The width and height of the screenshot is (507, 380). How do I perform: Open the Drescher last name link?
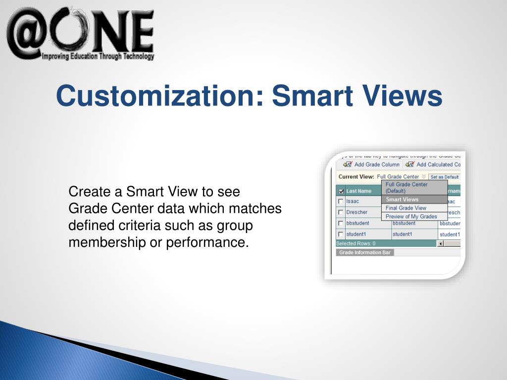click(x=356, y=212)
